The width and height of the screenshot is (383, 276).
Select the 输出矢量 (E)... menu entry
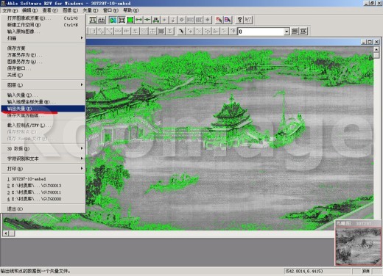pos(43,109)
